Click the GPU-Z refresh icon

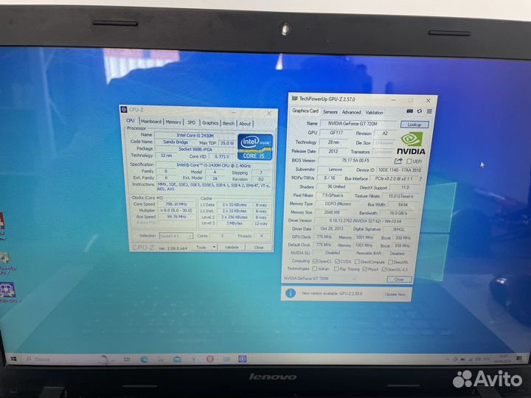pyautogui.click(x=419, y=111)
